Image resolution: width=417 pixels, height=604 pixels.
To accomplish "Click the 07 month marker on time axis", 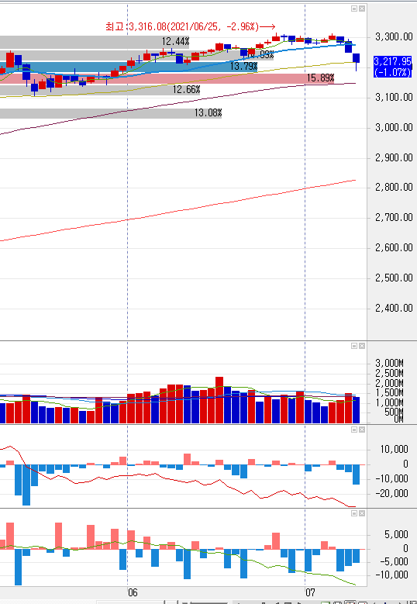I will click(310, 592).
